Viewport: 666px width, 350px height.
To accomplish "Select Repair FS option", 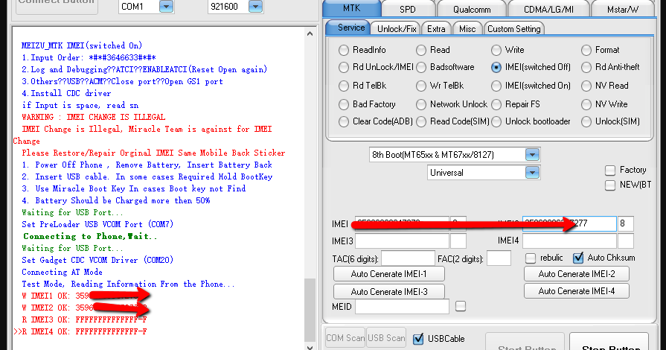I will pos(496,104).
